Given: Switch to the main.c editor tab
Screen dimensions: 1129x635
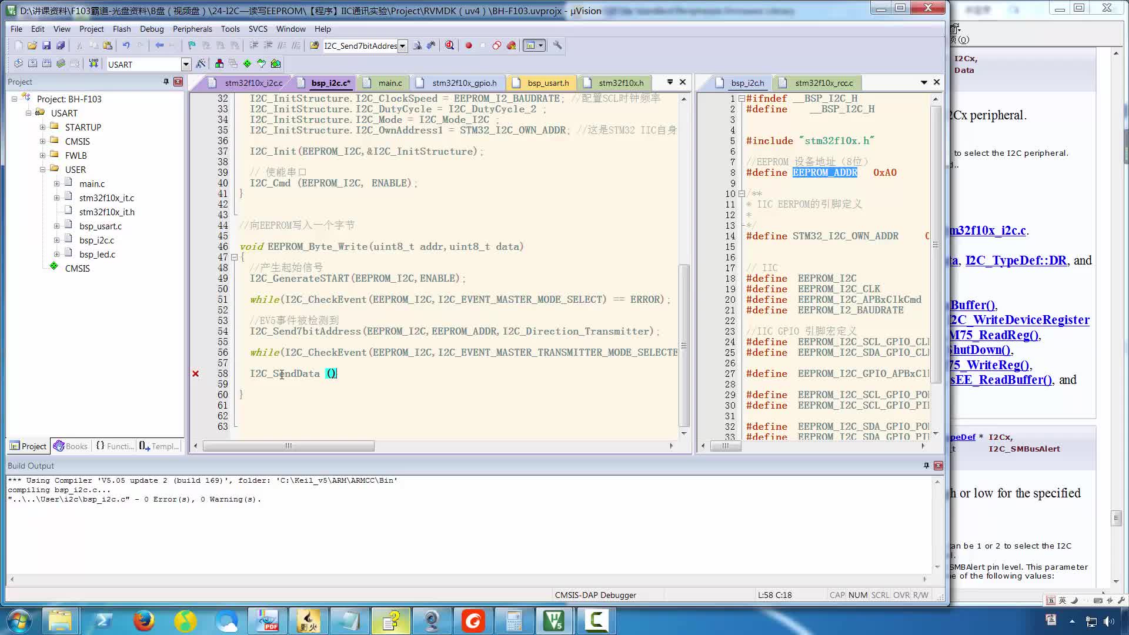Looking at the screenshot, I should click(383, 83).
